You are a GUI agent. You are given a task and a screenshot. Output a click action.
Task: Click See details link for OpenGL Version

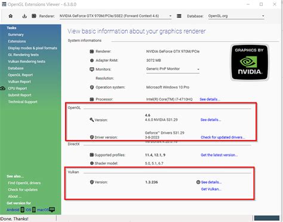(211, 120)
